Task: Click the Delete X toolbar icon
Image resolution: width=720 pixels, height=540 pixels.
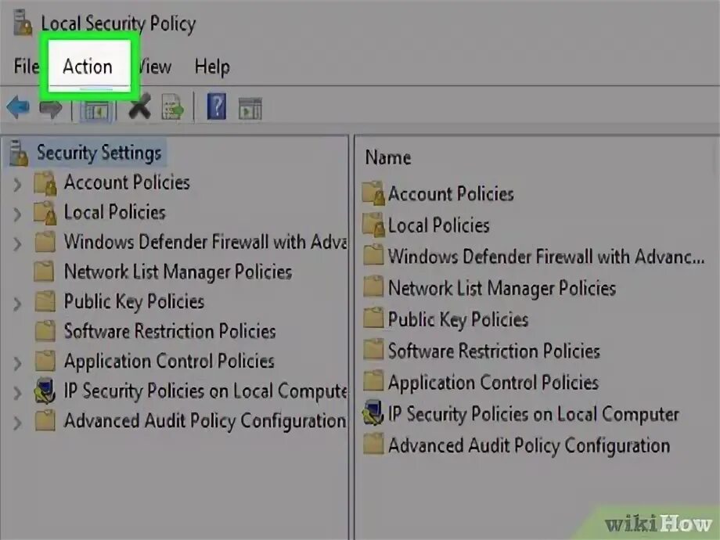Action: (x=139, y=106)
